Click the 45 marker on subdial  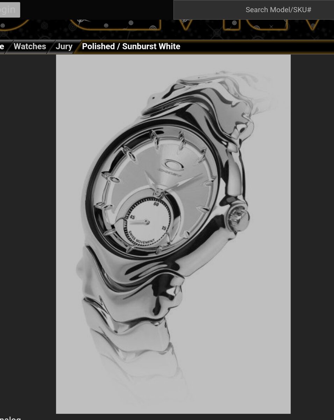132,217
